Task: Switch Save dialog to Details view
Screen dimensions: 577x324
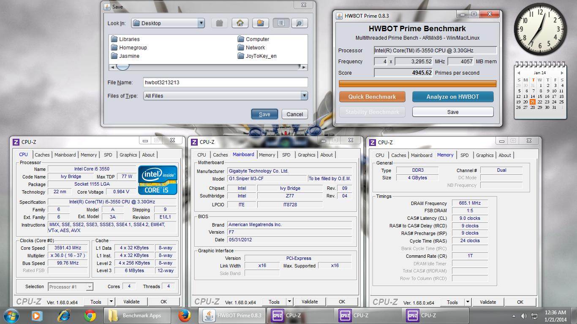Action: 299,23
